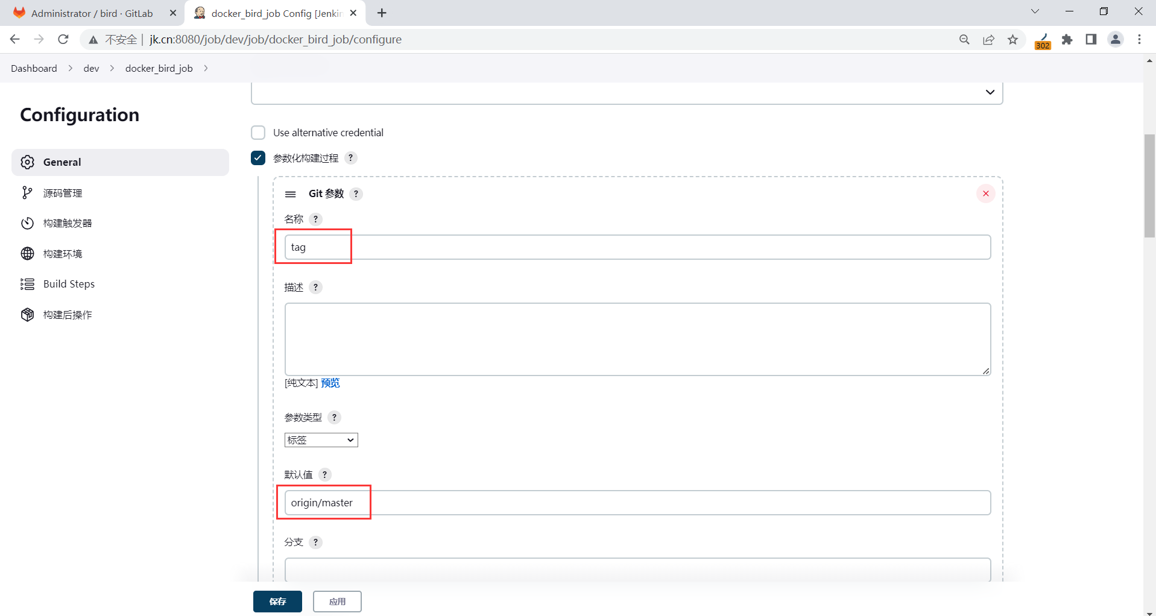Click the Build Steps list icon
Image resolution: width=1156 pixels, height=616 pixels.
[27, 284]
